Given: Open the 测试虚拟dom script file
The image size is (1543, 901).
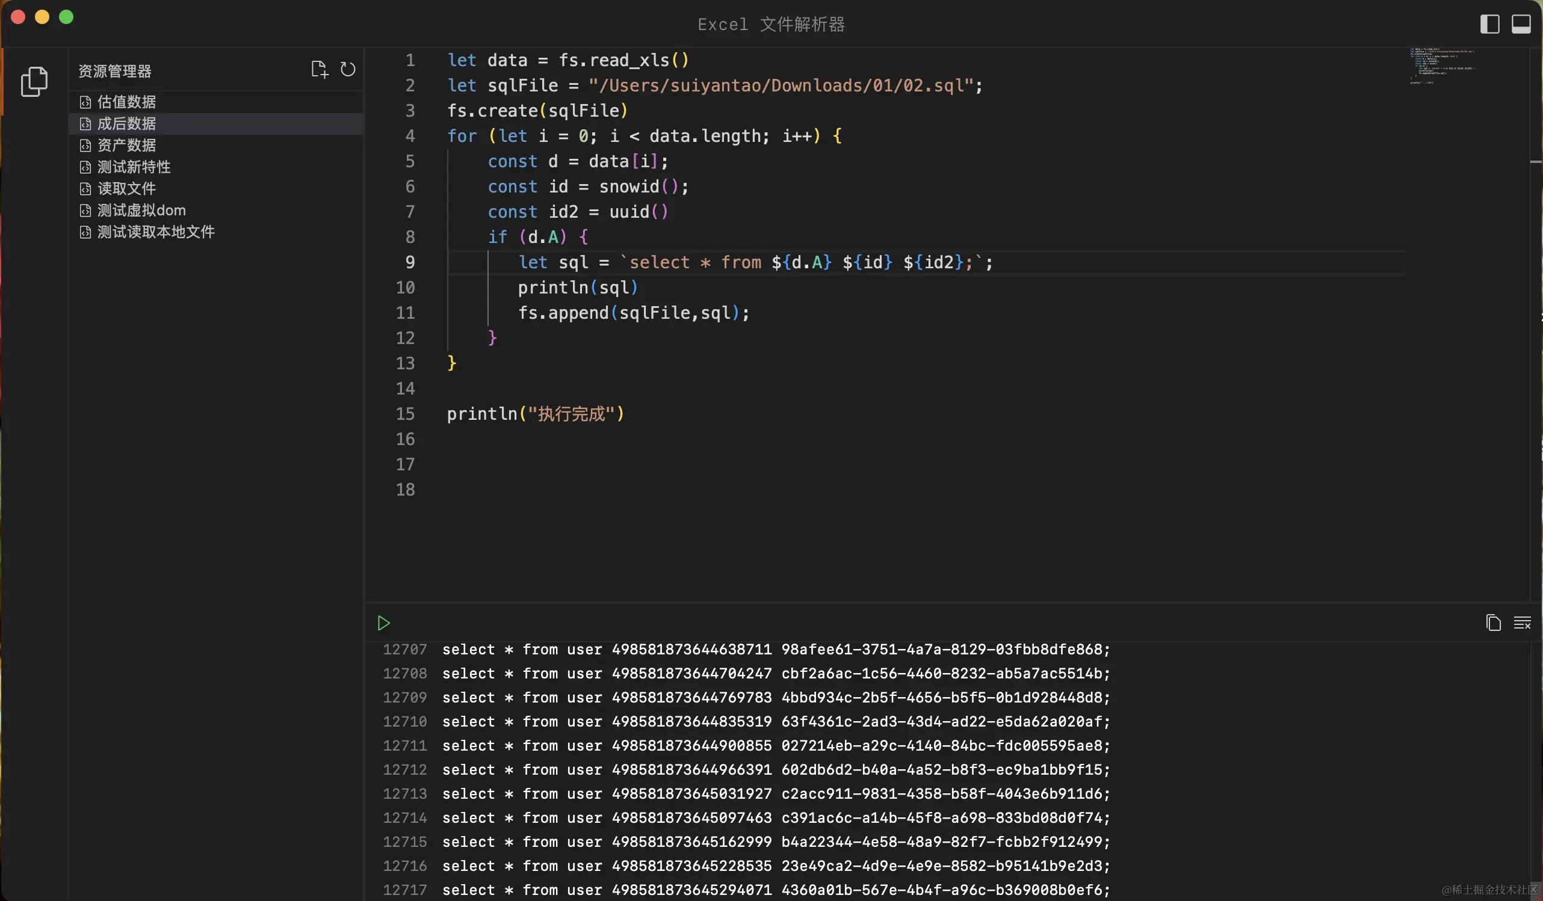Looking at the screenshot, I should pos(141,210).
